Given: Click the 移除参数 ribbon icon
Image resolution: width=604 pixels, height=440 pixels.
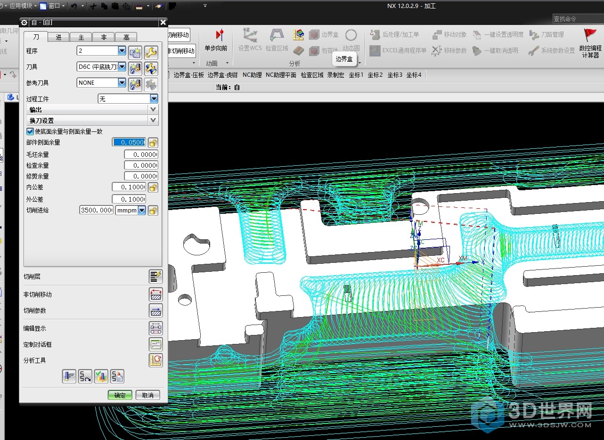Looking at the screenshot, I should (437, 50).
